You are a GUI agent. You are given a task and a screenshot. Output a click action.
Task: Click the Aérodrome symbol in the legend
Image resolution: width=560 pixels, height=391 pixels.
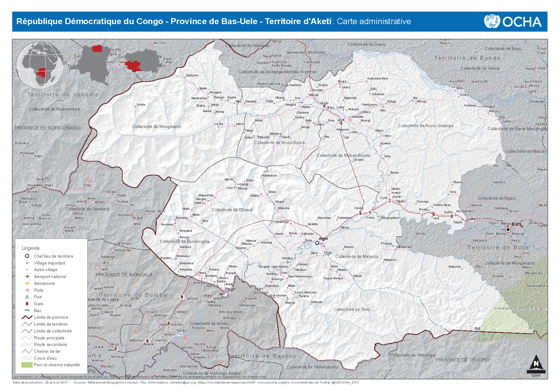(x=27, y=283)
